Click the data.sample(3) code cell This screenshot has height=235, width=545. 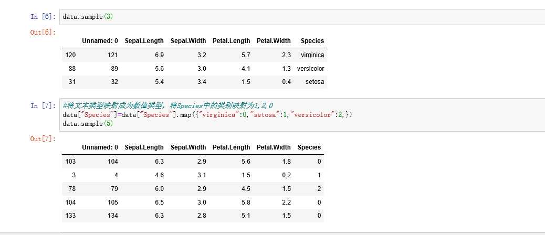[x=302, y=17]
